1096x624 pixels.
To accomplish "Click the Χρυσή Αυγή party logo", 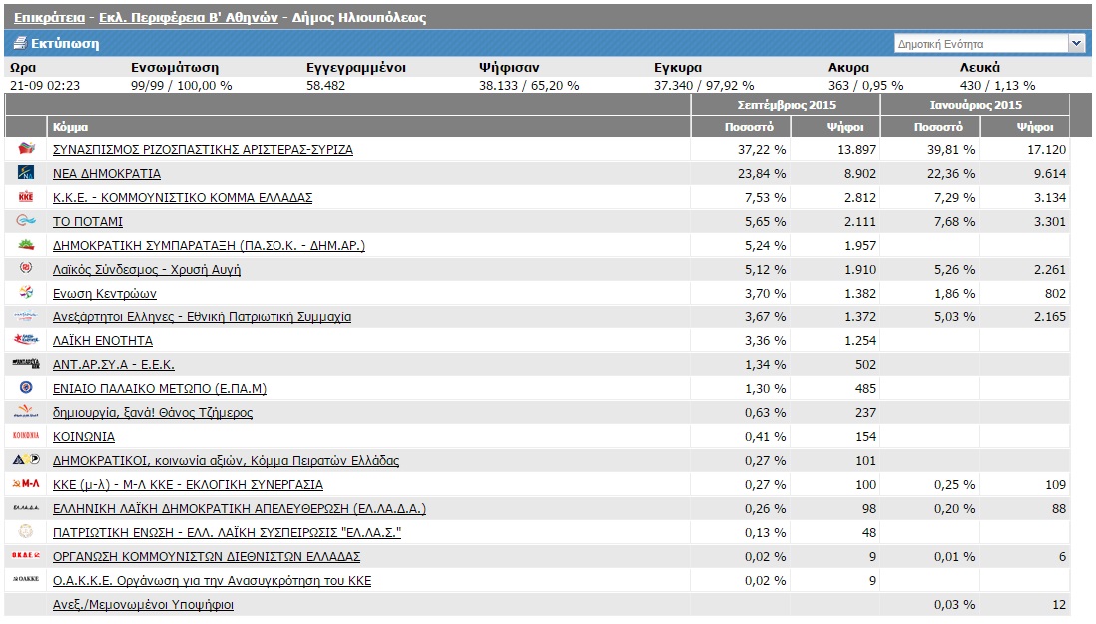I will (26, 268).
